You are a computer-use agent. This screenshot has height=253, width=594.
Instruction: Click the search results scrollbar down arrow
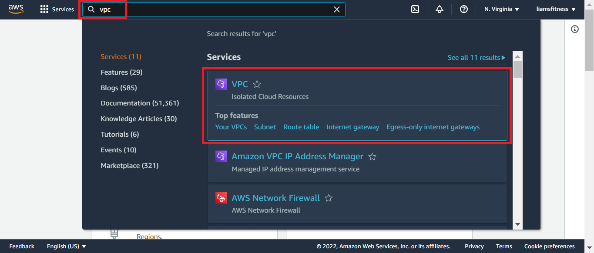pos(517,224)
